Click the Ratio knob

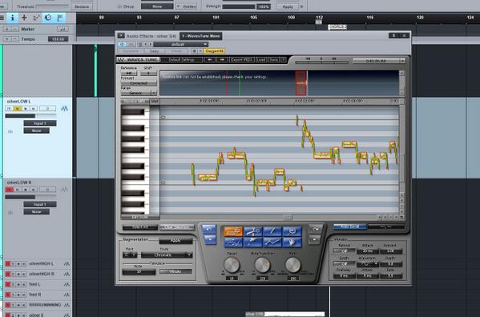coord(293,265)
